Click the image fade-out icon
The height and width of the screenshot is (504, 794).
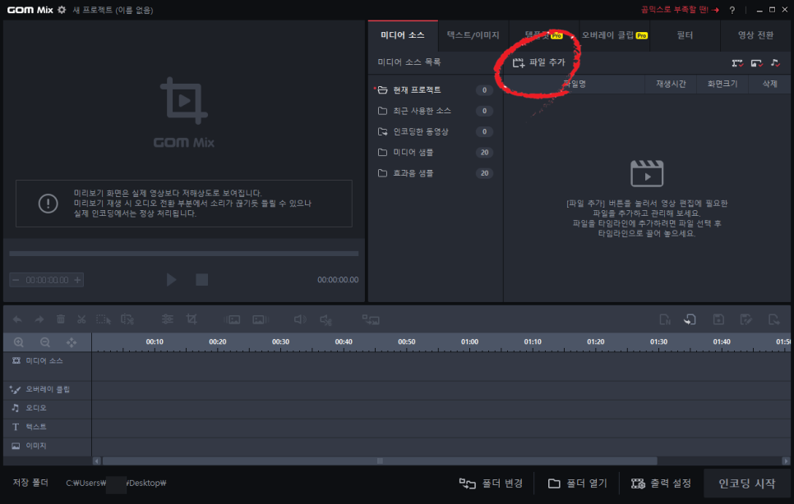point(261,319)
